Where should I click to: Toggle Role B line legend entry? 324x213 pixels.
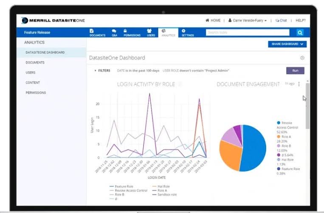[x=117, y=194]
